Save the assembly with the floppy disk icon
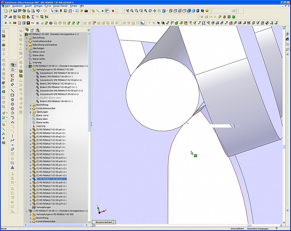The height and width of the screenshot is (231, 291). click(x=15, y=11)
